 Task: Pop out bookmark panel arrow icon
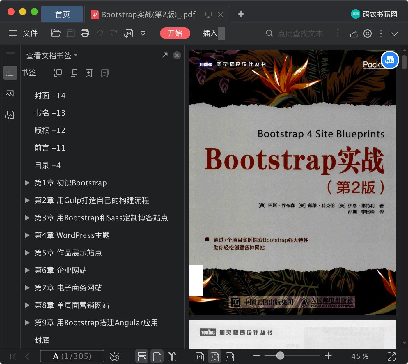coord(165,55)
